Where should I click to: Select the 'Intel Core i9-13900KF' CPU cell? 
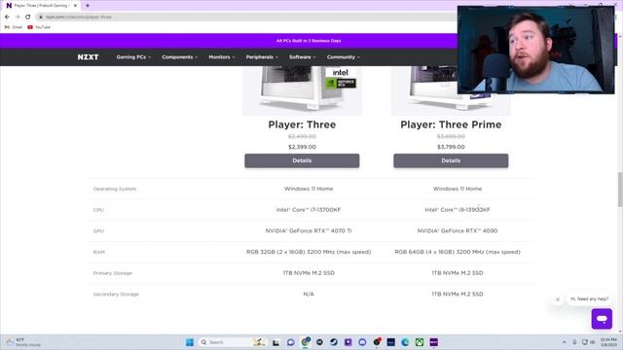pyautogui.click(x=457, y=210)
